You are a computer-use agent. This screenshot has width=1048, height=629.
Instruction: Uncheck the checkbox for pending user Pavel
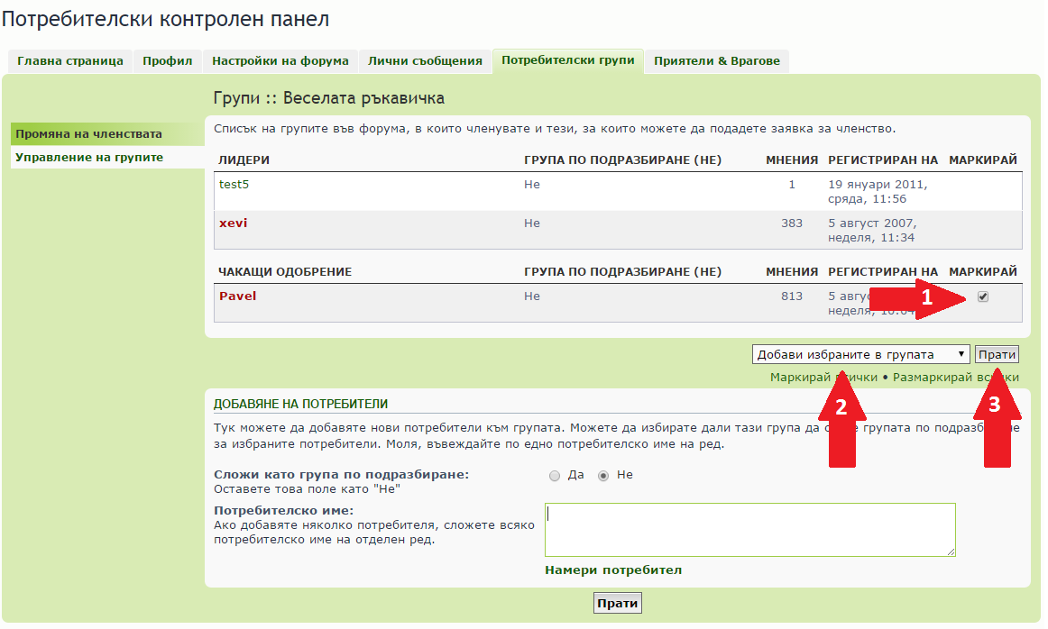tap(983, 297)
